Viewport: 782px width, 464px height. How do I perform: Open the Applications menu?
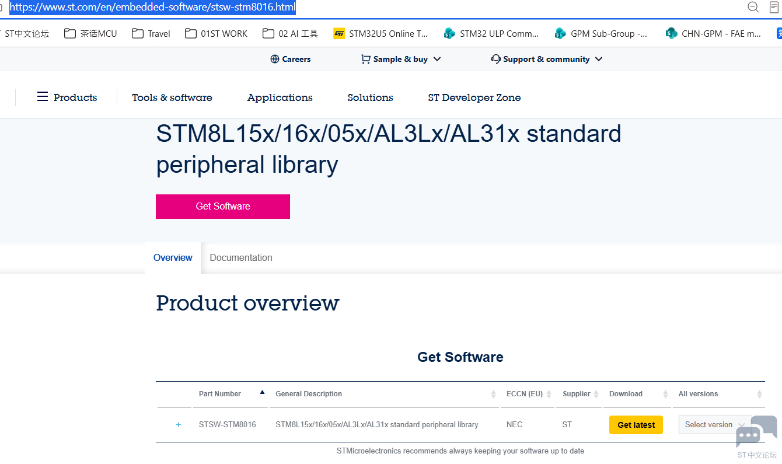(280, 97)
